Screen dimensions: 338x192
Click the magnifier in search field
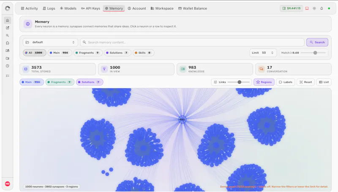84,42
